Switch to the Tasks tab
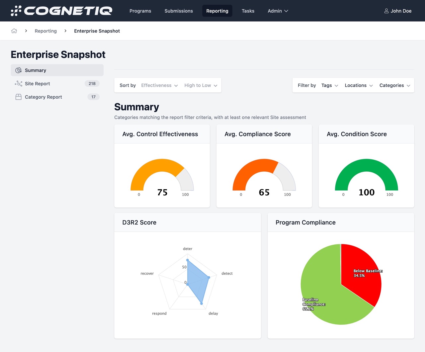The height and width of the screenshot is (352, 425). click(x=248, y=11)
